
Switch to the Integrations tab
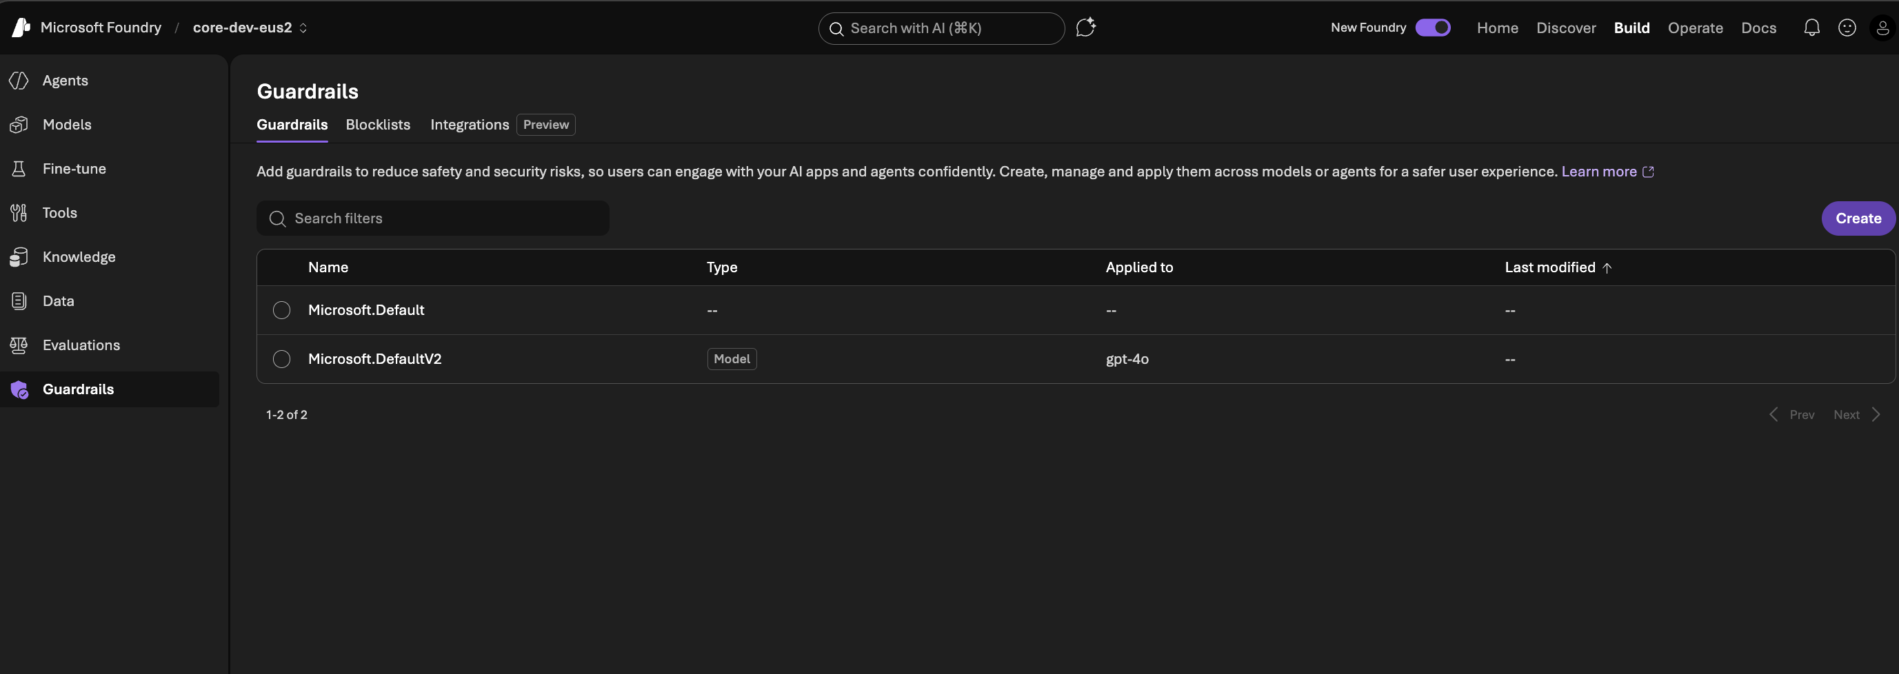pyautogui.click(x=470, y=125)
